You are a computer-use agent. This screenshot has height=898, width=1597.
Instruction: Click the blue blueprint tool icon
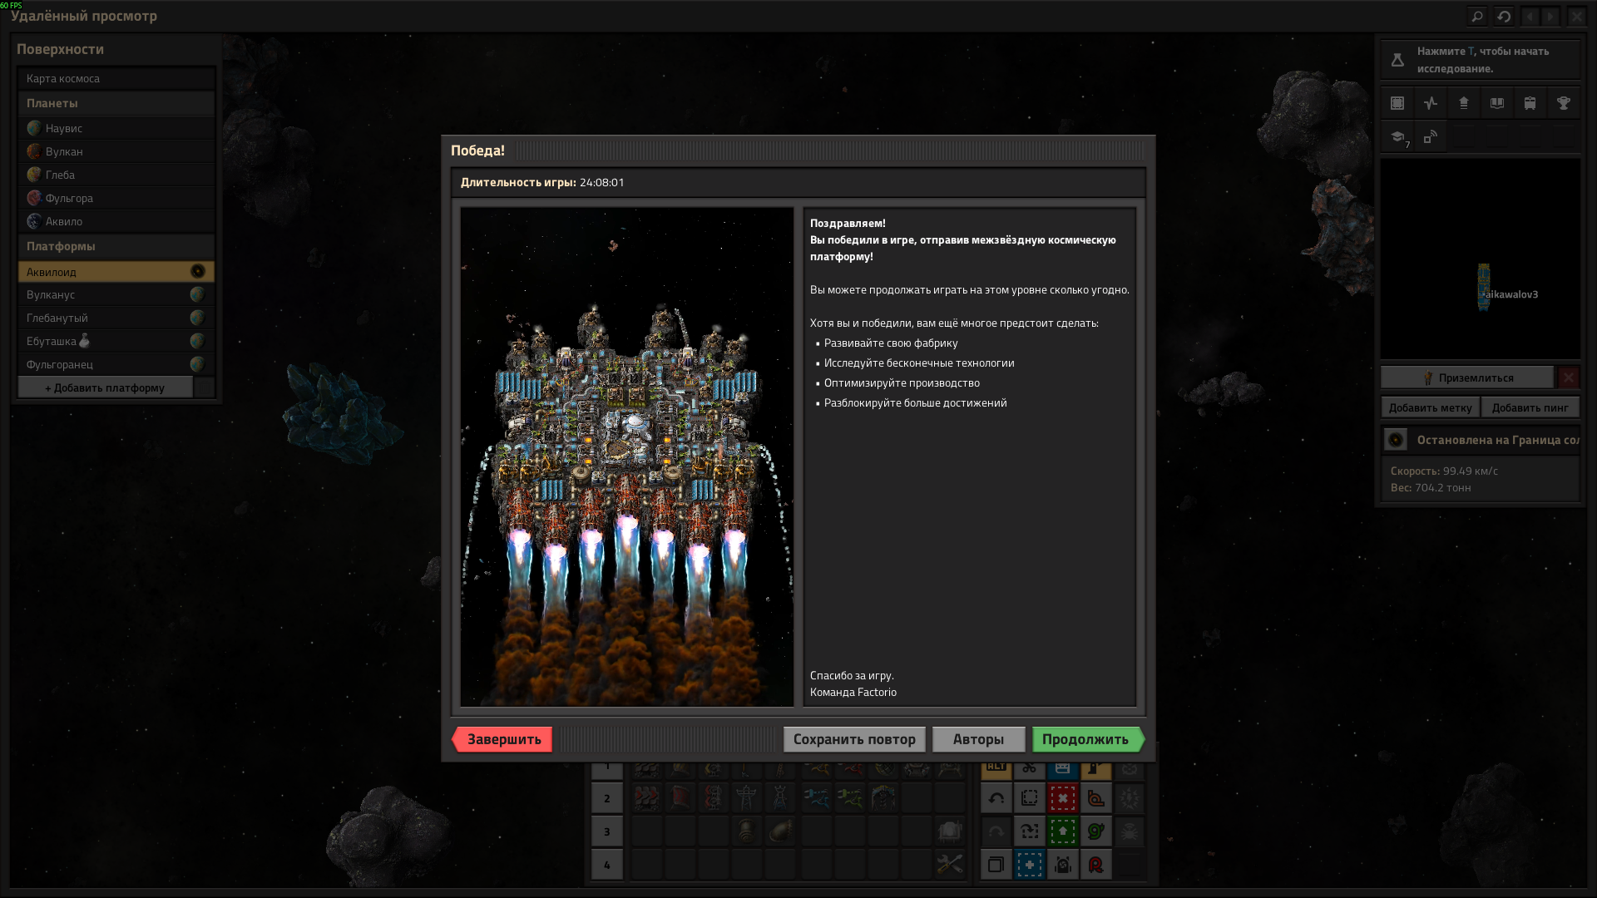click(1029, 865)
